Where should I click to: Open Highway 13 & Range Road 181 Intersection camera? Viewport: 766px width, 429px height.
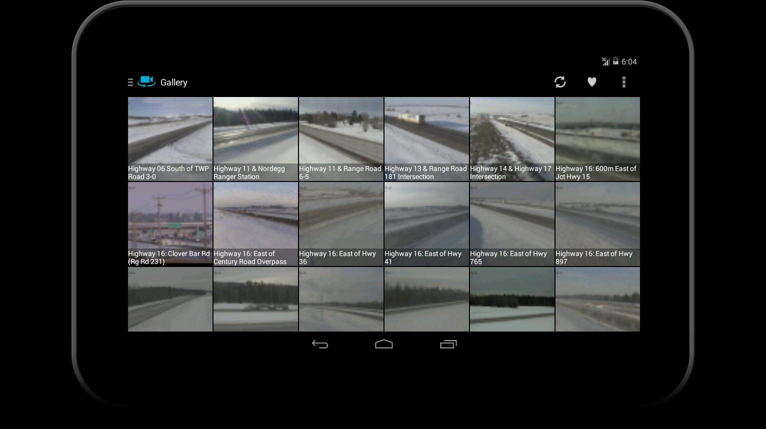[x=426, y=139]
